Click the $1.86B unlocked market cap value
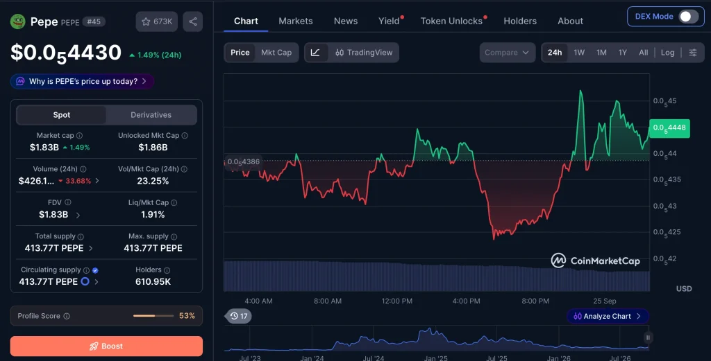711x361 pixels. [x=153, y=148]
